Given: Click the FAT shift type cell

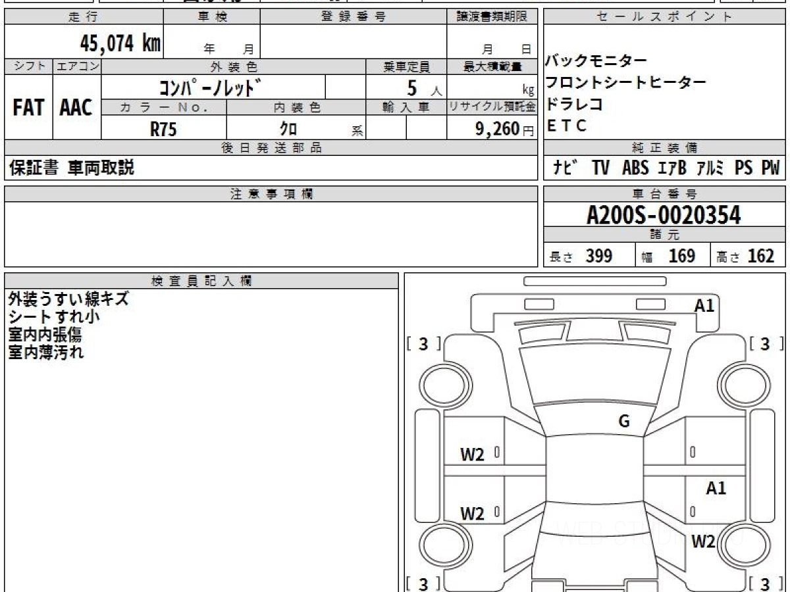Looking at the screenshot, I should click(28, 108).
